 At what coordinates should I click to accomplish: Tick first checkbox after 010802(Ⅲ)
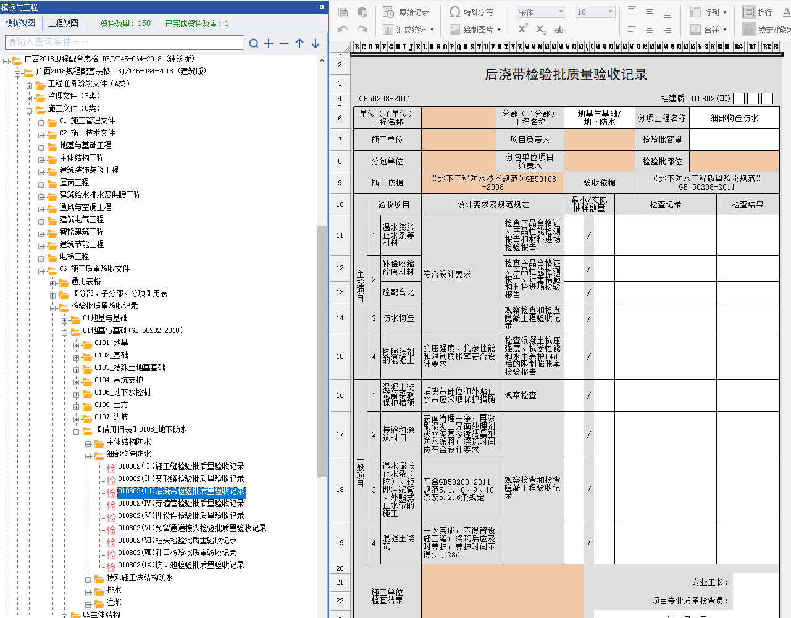coord(739,98)
